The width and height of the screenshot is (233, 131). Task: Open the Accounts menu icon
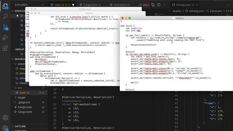pyautogui.click(x=5, y=118)
